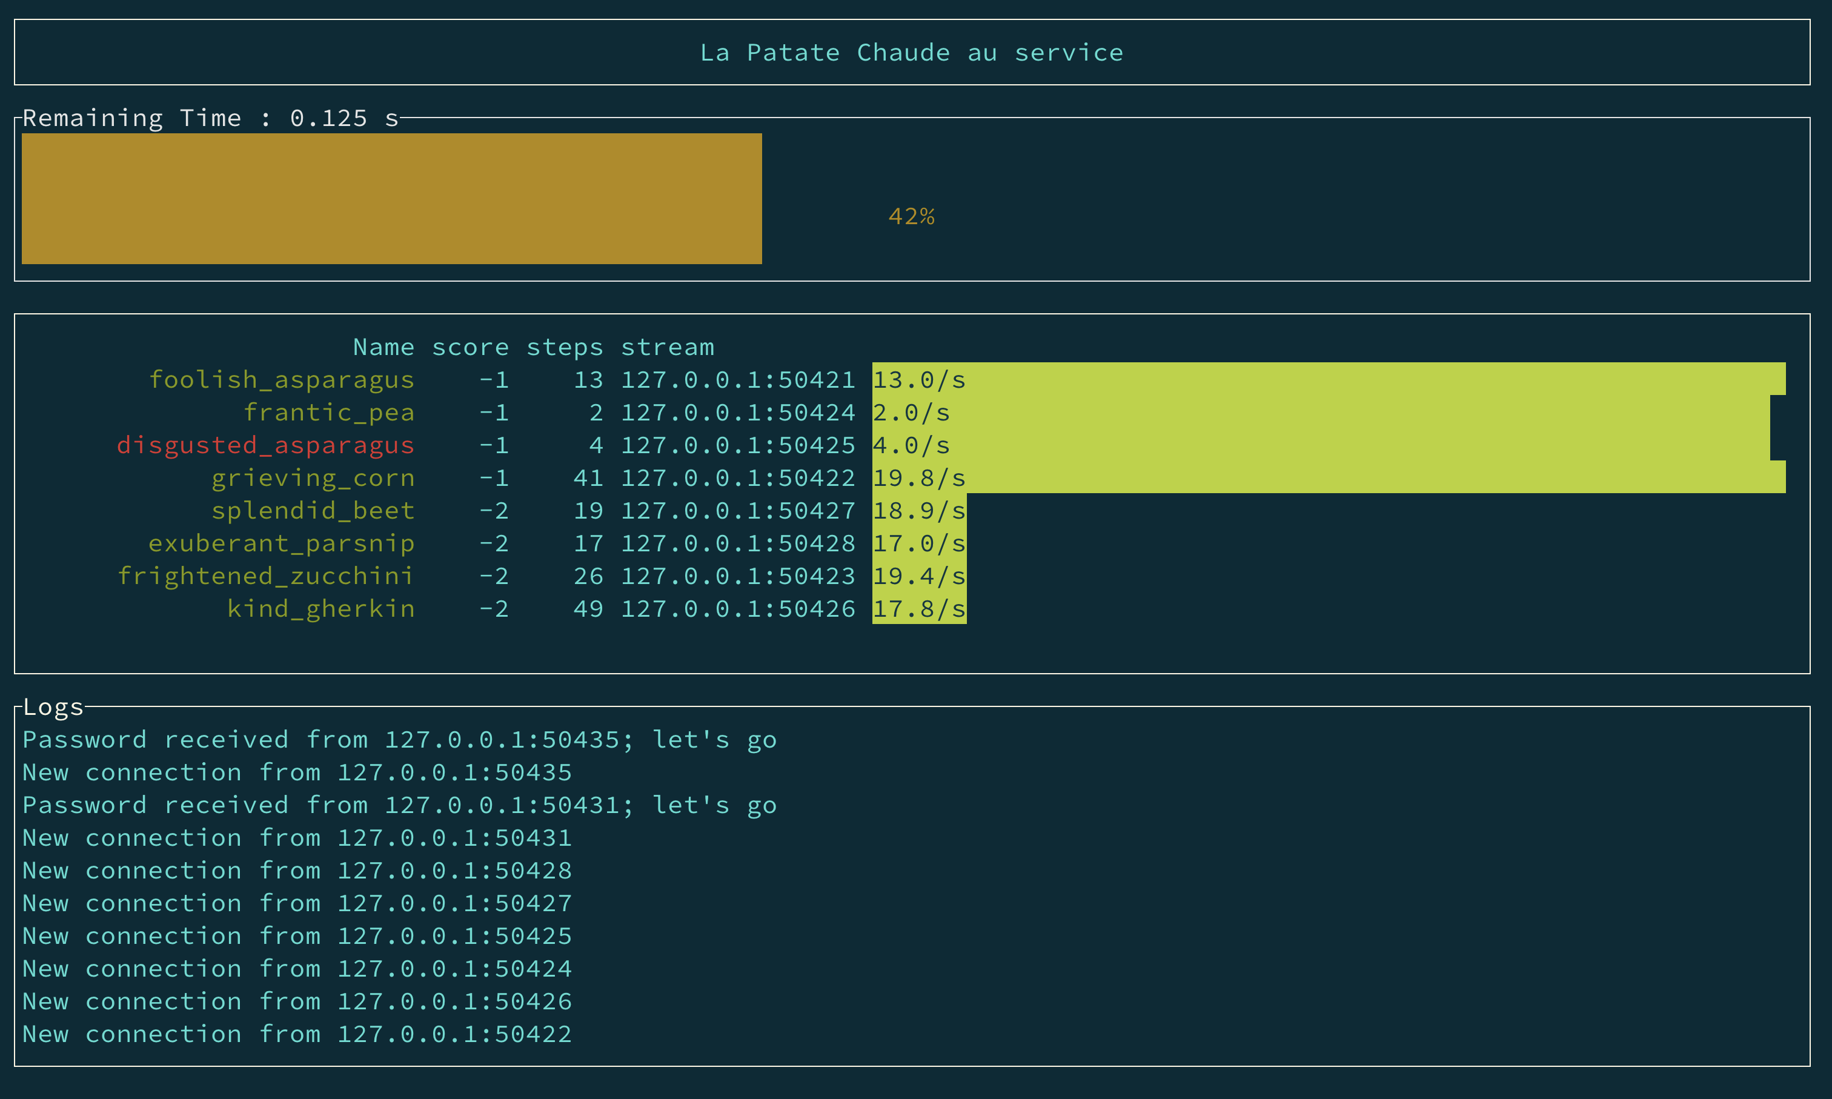Click the 17.8/s rate for kind_gherkin
Viewport: 1832px width, 1099px height.
(919, 608)
